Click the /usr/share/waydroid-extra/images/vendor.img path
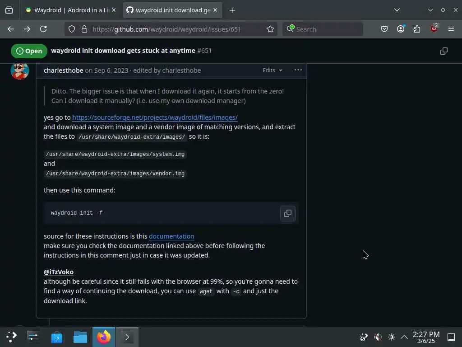This screenshot has height=347, width=462. pos(115,173)
